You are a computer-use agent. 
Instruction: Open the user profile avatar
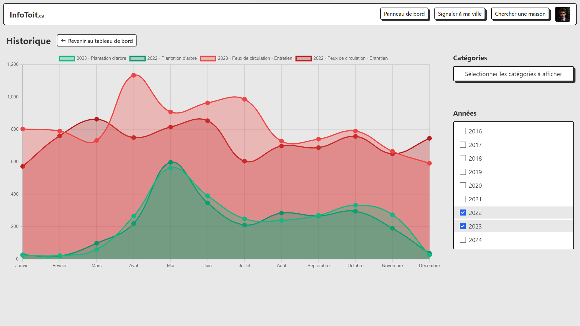[x=562, y=14]
